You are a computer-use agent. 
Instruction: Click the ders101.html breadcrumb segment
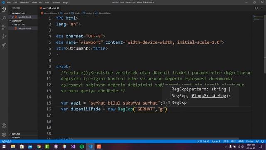[50, 13]
